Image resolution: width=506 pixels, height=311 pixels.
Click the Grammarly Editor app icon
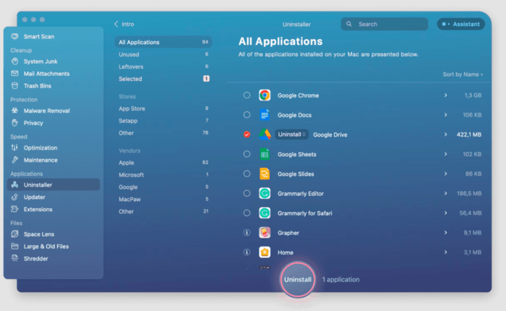pos(265,193)
